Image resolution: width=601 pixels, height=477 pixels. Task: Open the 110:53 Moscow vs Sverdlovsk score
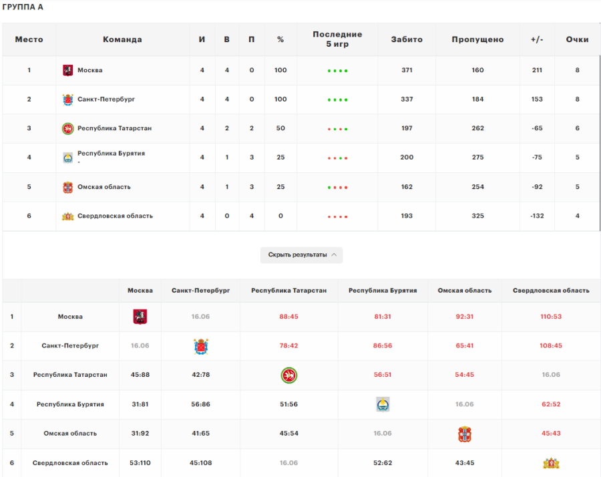point(551,317)
